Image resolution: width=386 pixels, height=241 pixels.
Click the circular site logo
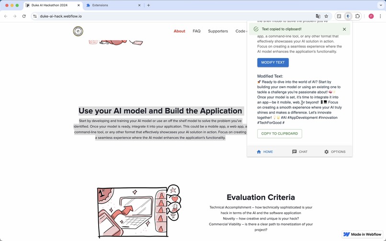pyautogui.click(x=78, y=31)
